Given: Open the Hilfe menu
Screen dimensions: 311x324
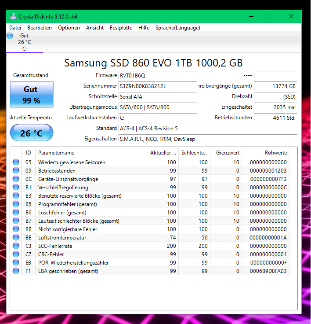Looking at the screenshot, I should tap(144, 28).
